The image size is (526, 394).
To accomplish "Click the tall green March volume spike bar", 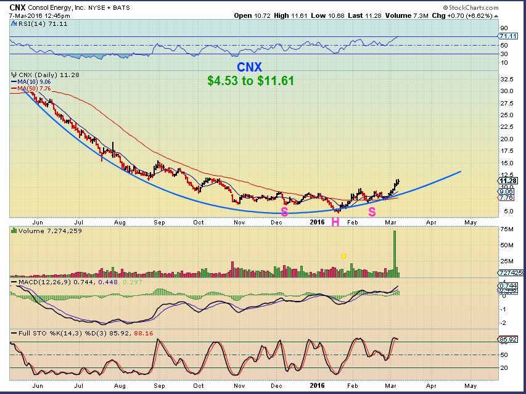I will tap(395, 253).
